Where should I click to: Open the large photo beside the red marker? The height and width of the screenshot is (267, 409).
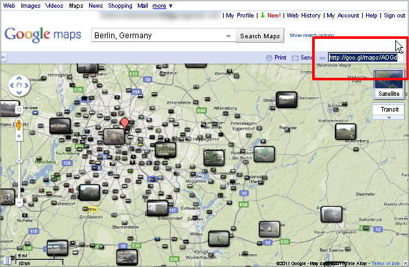click(x=114, y=136)
